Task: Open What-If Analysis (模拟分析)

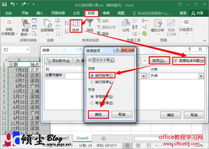Action: [158, 27]
